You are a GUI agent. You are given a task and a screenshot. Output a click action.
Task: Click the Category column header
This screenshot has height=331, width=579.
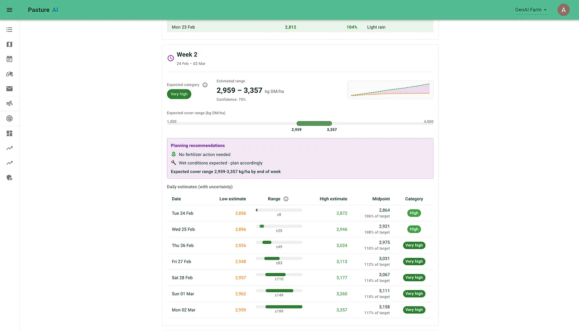click(x=414, y=199)
